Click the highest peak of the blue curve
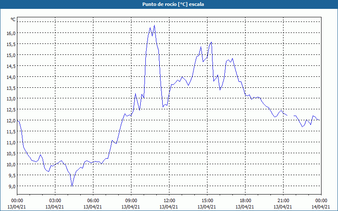 click(x=154, y=25)
